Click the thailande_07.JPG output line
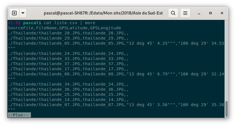 point(116,105)
